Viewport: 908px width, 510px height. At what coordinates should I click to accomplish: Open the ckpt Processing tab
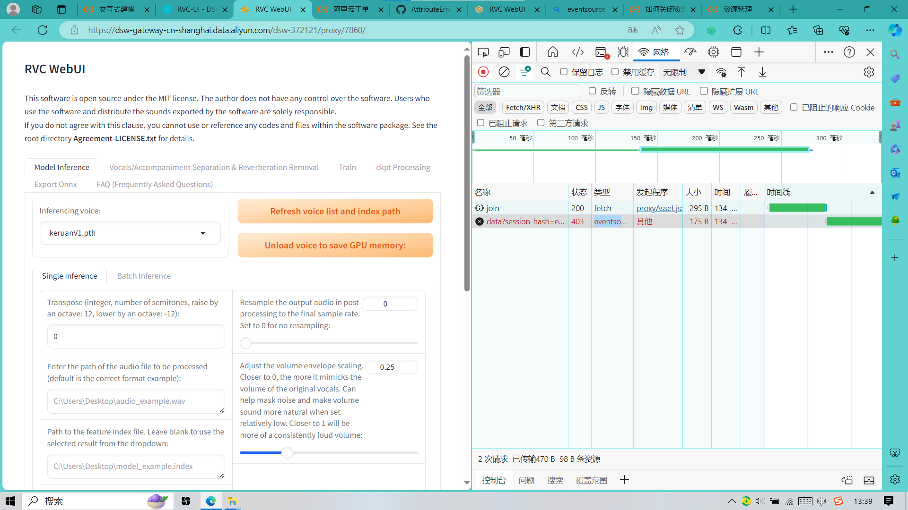coord(403,167)
